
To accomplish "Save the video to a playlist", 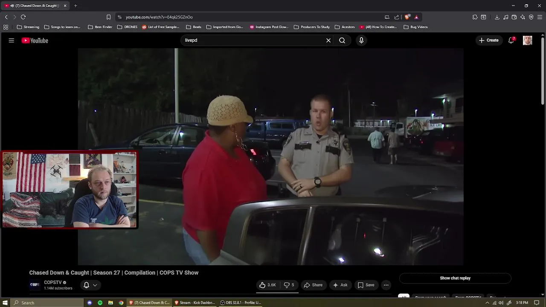I will [x=366, y=285].
